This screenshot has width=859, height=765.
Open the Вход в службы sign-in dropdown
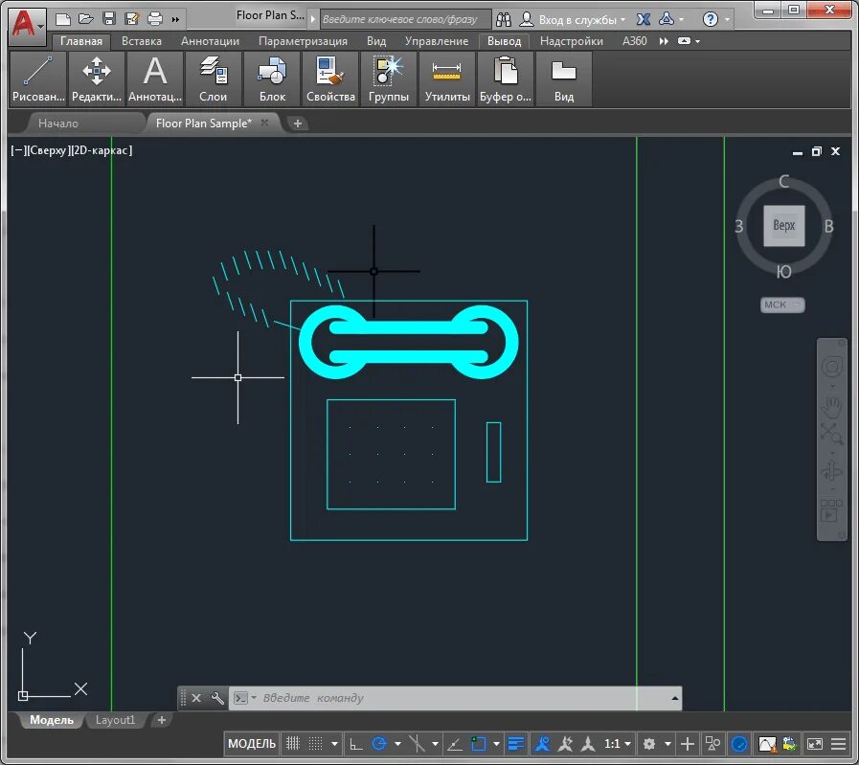pyautogui.click(x=573, y=20)
